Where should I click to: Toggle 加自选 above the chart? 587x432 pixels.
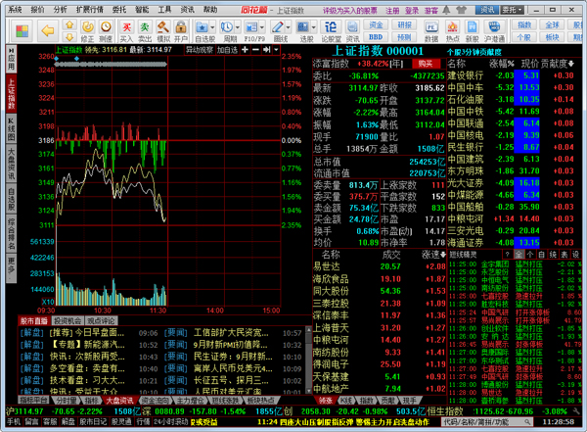227,48
